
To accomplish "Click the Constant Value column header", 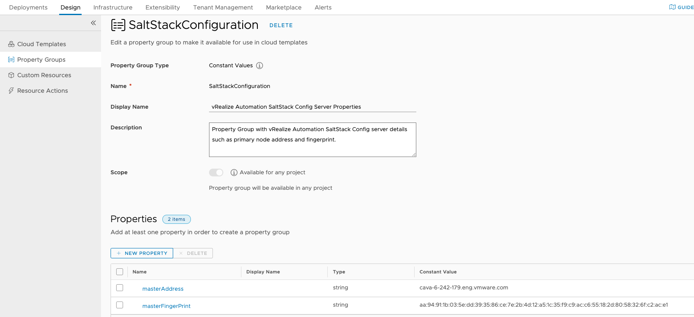I will [438, 272].
